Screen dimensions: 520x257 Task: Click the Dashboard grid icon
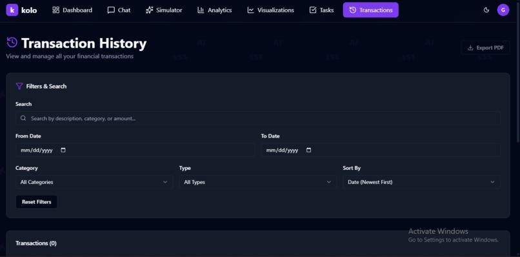55,10
